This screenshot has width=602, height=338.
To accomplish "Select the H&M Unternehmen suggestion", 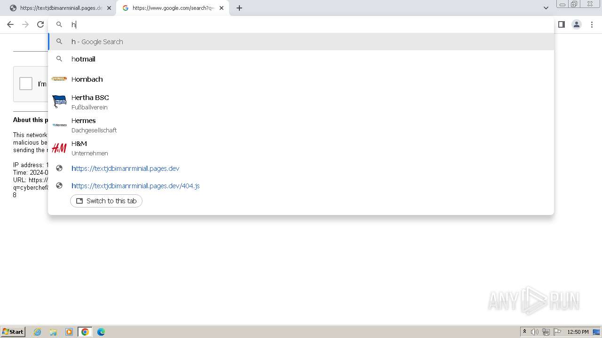I will point(301,148).
